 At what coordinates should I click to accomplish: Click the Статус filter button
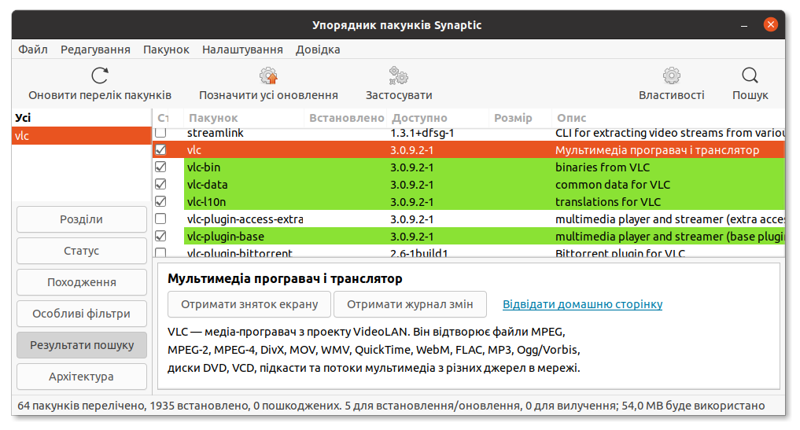point(82,251)
